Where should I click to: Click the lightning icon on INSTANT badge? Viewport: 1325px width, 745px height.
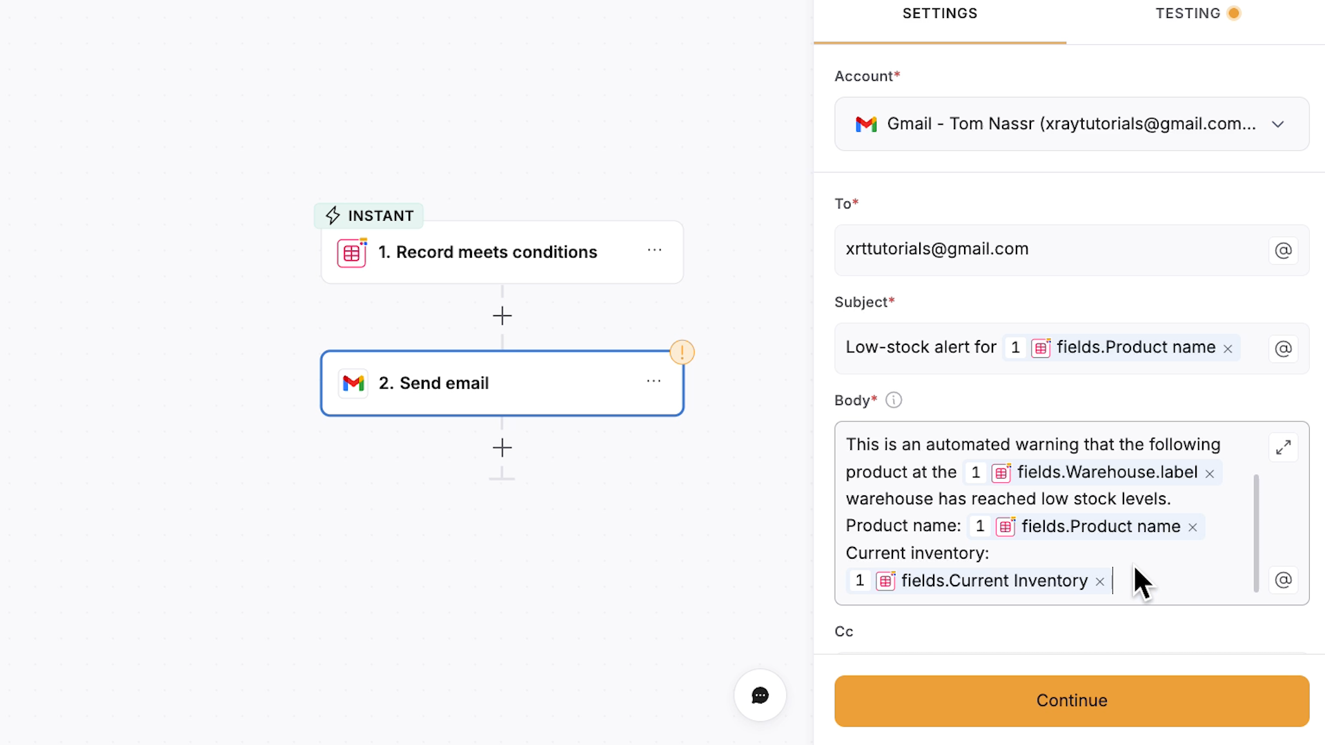(x=333, y=215)
